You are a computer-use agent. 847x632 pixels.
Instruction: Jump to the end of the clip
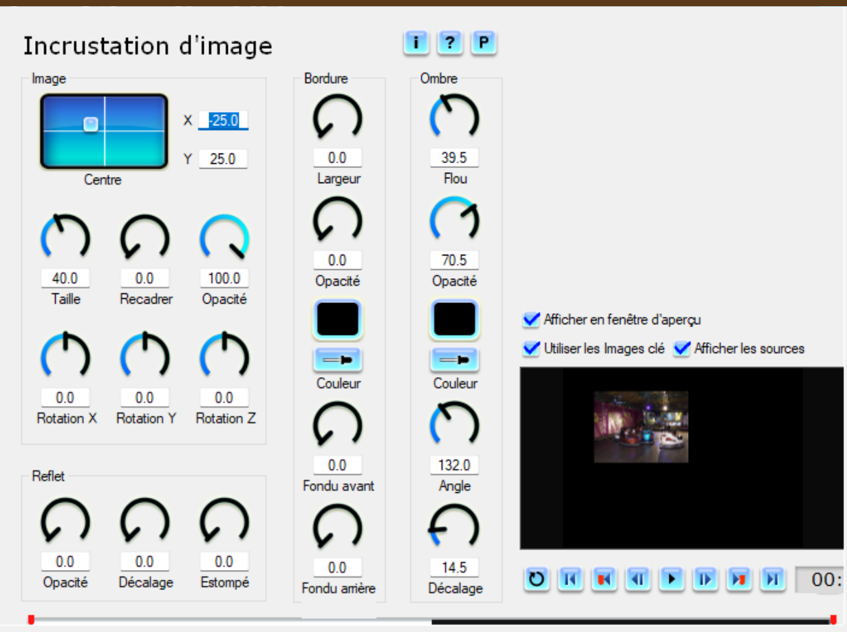coord(773,579)
